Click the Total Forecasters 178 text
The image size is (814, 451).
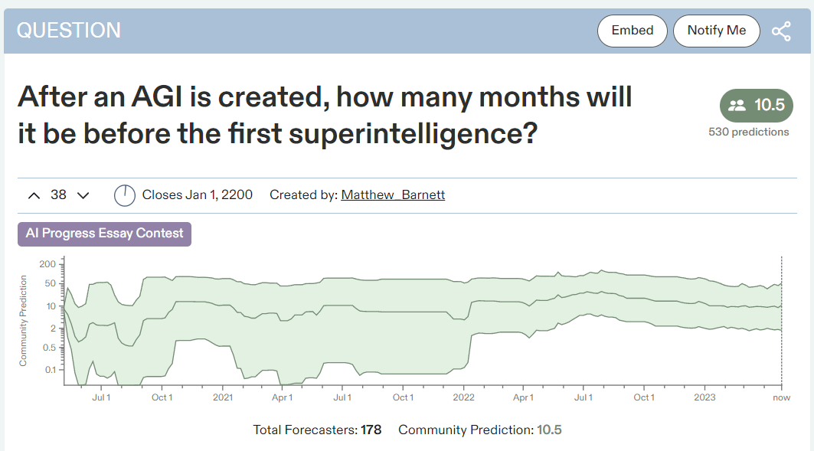pyautogui.click(x=317, y=430)
